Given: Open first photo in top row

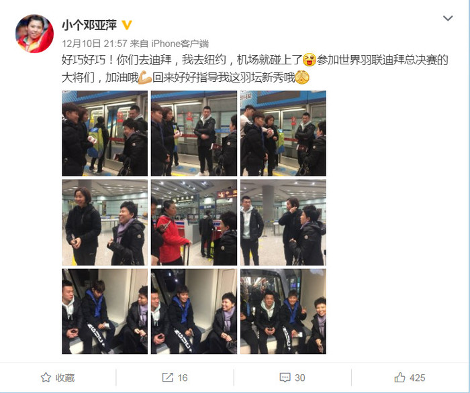Looking at the screenshot, I should pyautogui.click(x=105, y=133).
